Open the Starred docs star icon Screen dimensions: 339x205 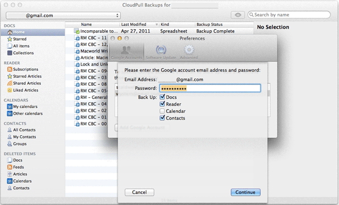point(10,39)
